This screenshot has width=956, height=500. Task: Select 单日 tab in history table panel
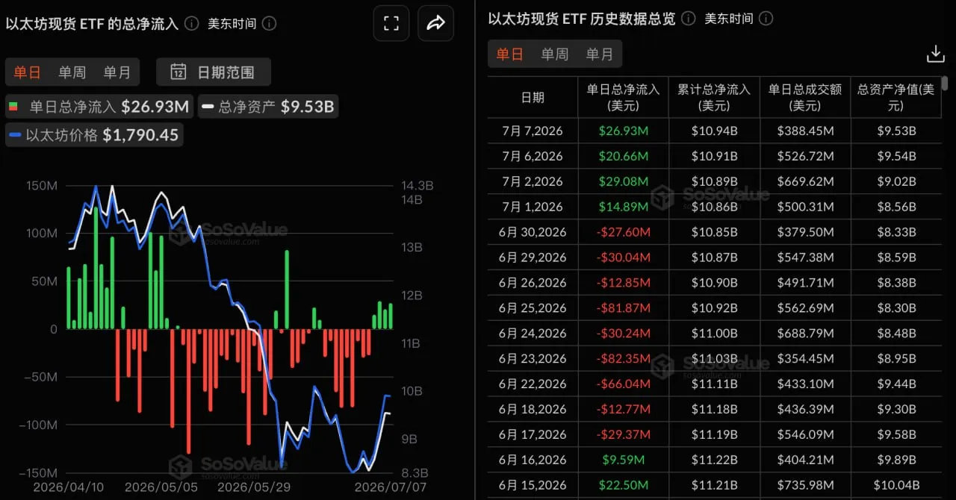[x=510, y=54]
